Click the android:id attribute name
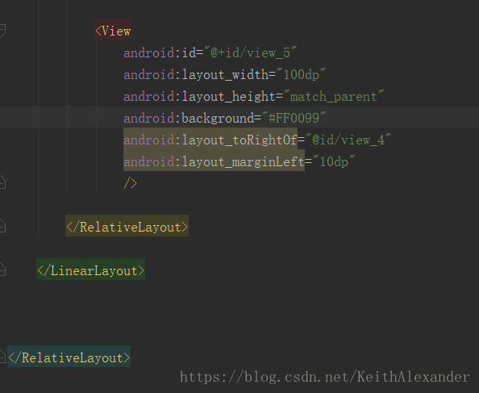479x393 pixels. (x=160, y=53)
